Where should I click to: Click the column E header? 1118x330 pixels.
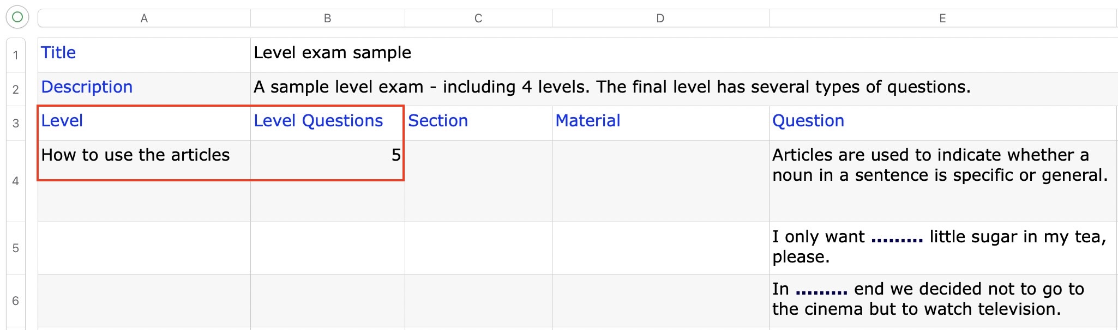coord(942,18)
